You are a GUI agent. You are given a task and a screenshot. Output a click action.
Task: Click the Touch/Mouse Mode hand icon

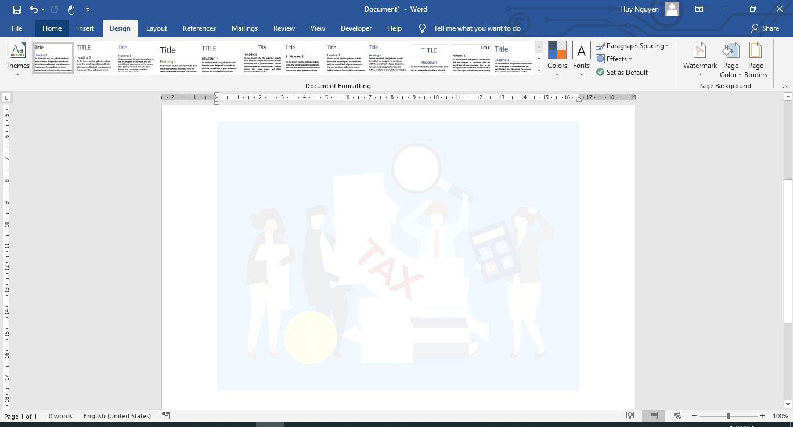71,9
